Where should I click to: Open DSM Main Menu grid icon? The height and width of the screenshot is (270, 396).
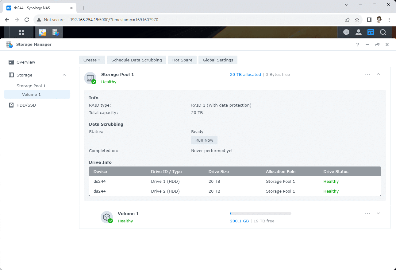coord(21,32)
